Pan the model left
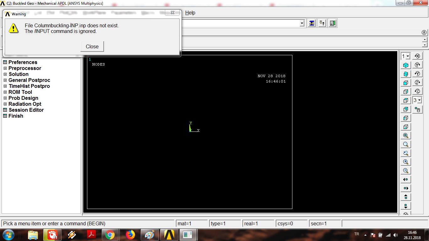This screenshot has width=429, height=241. click(406, 179)
